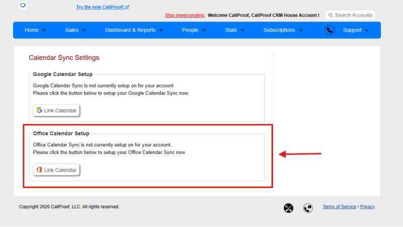The image size is (403, 227).
Task: Click the Office logo on Link Calendar
Action: point(39,170)
